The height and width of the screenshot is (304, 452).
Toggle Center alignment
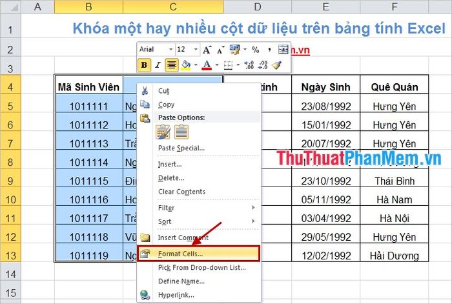click(x=172, y=65)
